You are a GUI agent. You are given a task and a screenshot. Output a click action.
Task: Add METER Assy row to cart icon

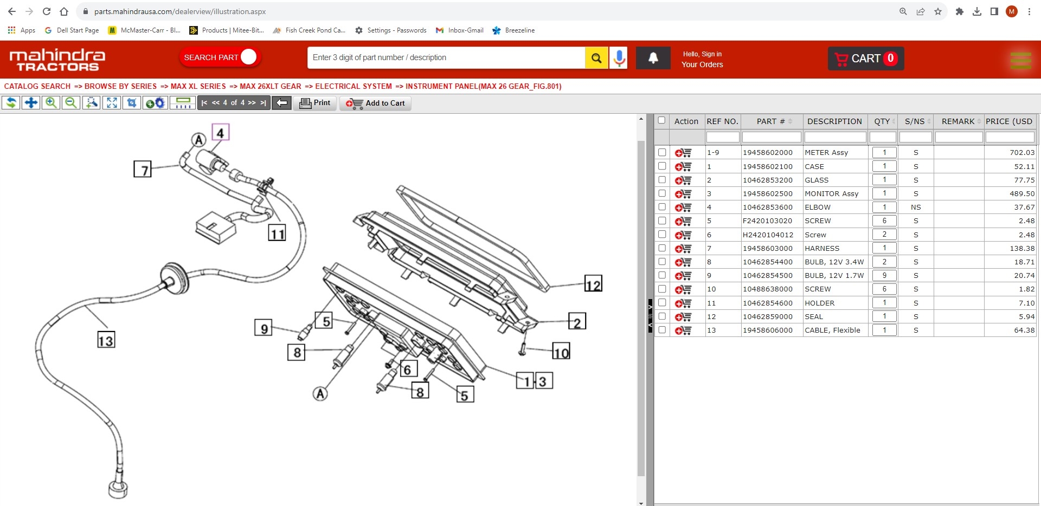683,153
